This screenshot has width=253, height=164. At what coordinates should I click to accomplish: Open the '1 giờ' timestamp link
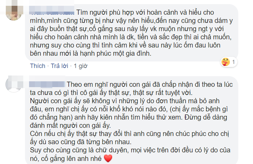click(80, 66)
